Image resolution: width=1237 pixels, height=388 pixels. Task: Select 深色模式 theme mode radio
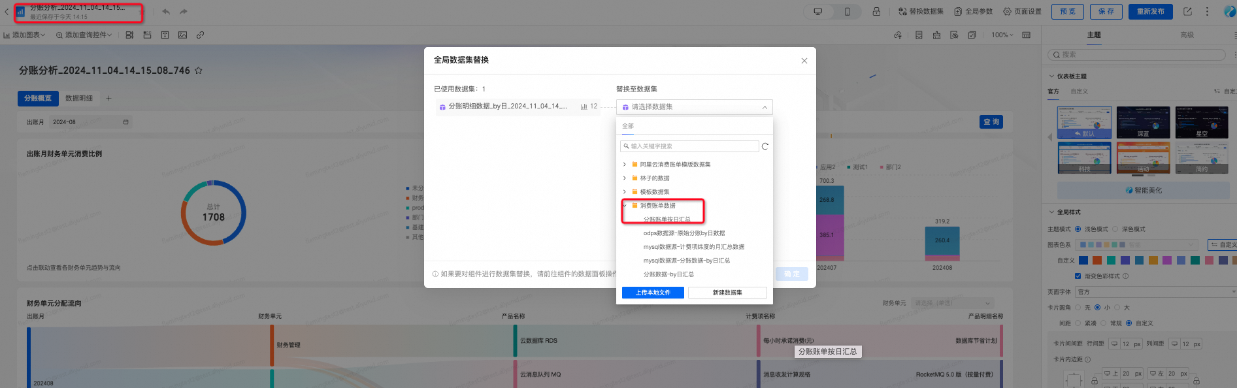[1115, 229]
